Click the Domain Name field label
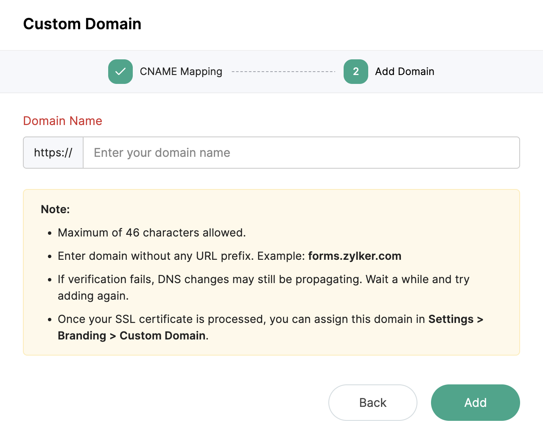 coord(63,121)
